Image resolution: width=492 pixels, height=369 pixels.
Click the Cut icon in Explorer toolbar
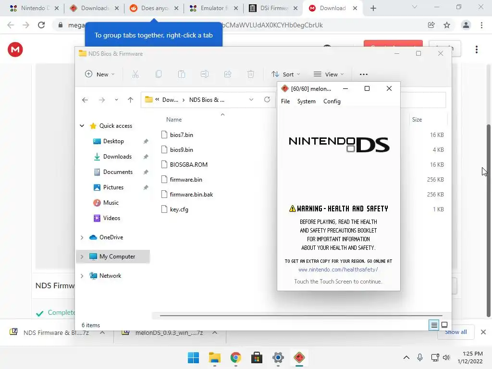tap(135, 74)
